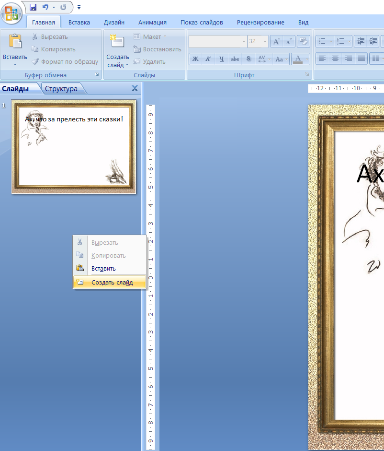Select slide 1 thumbnail in the pane
Image resolution: width=384 pixels, height=451 pixels.
pyautogui.click(x=73, y=147)
